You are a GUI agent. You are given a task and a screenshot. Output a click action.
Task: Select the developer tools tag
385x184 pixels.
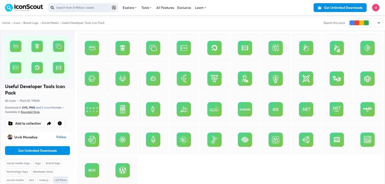pos(43,172)
